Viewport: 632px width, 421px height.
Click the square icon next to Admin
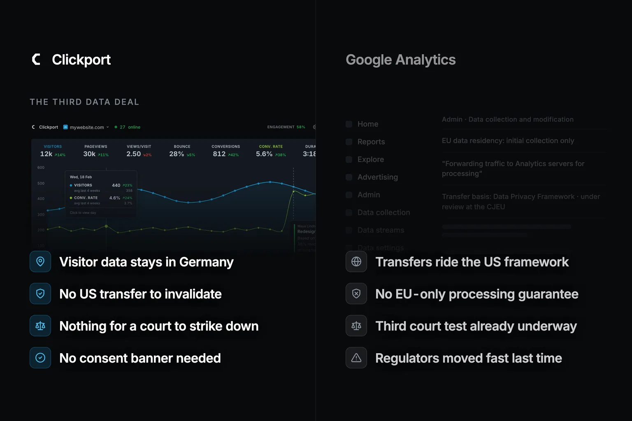point(349,195)
